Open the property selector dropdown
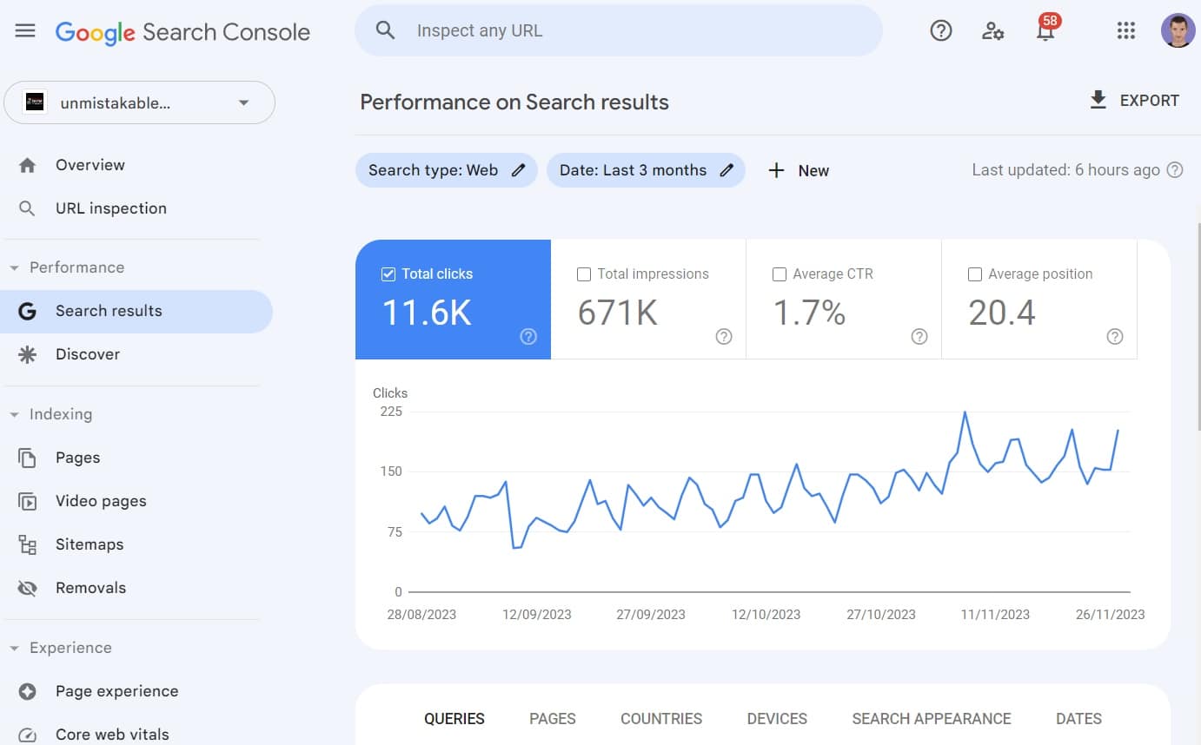Viewport: 1201px width, 745px height. [x=243, y=102]
